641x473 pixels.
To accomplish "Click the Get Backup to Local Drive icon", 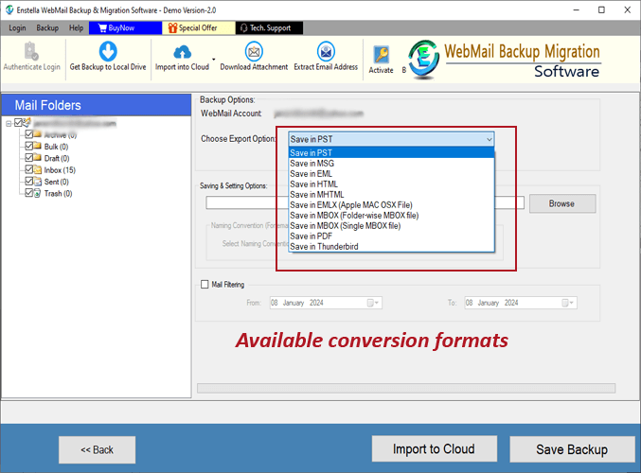I will [108, 51].
